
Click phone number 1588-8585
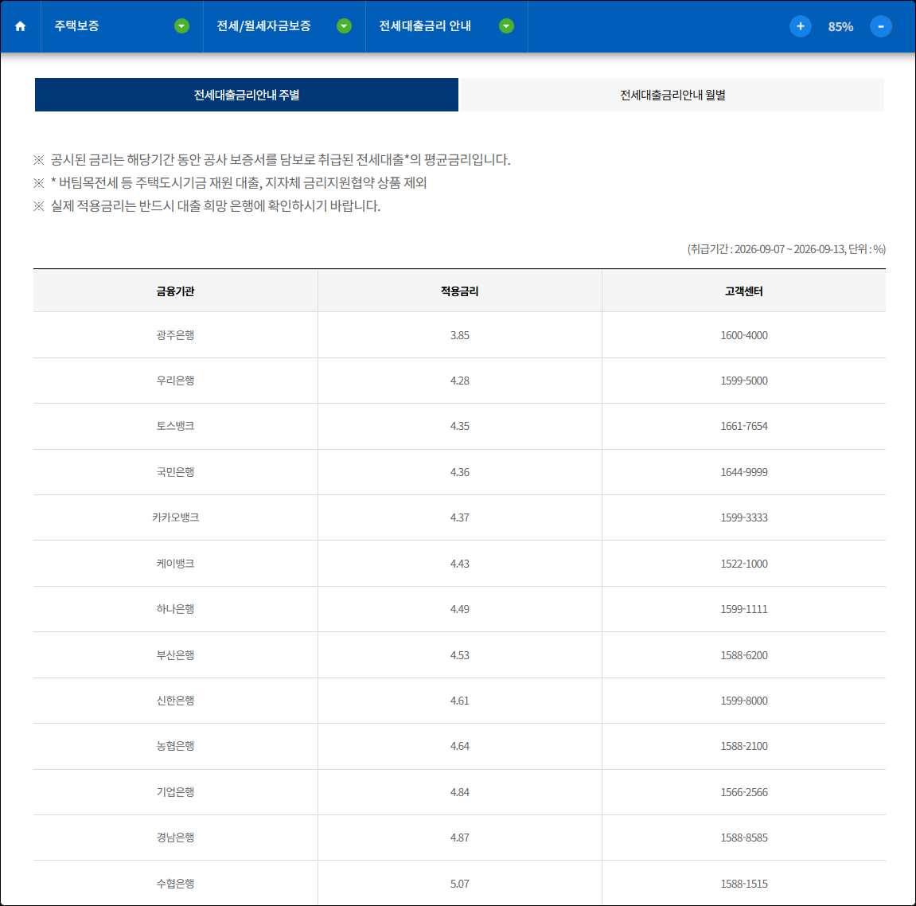click(x=743, y=838)
